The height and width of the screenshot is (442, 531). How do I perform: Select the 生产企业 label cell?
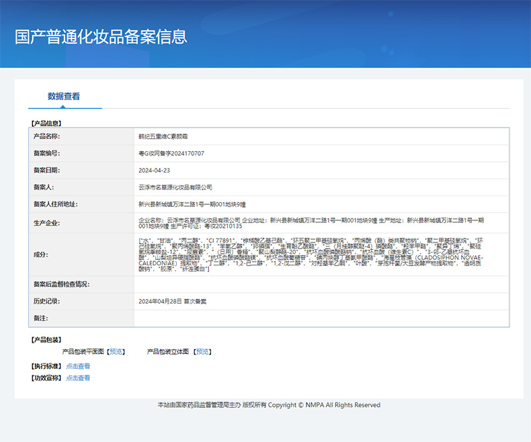(81, 223)
